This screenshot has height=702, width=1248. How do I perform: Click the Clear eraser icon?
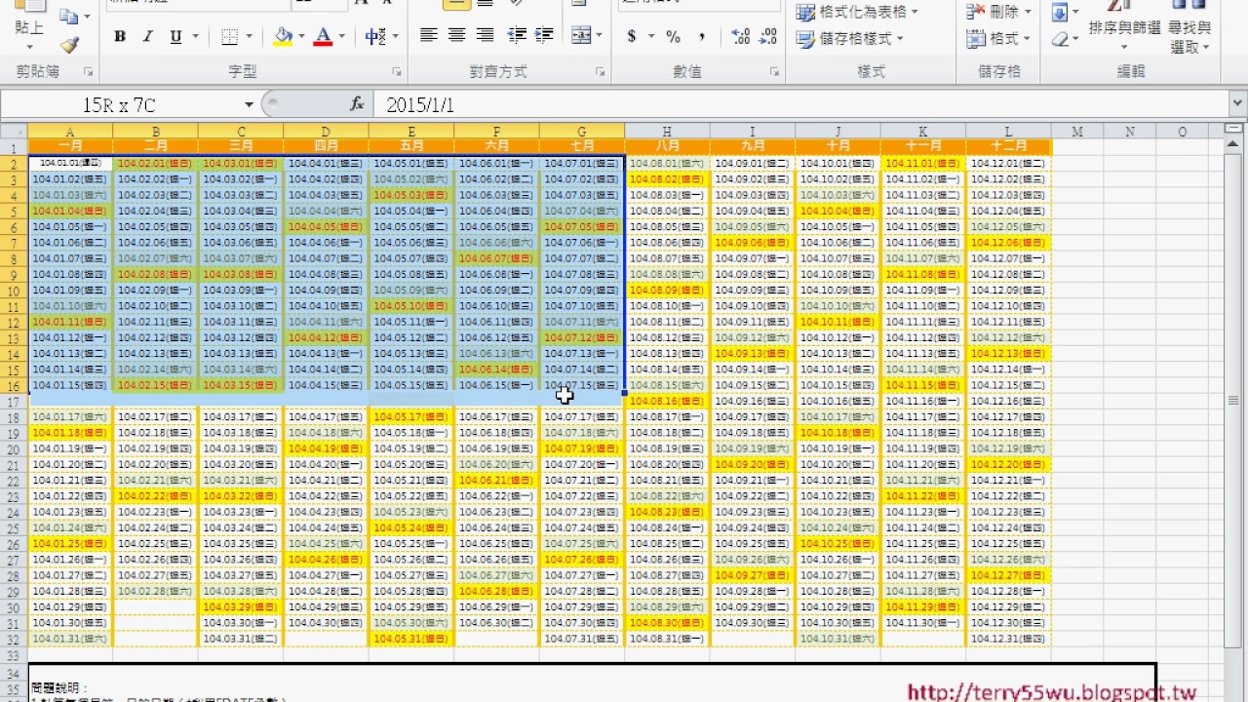click(1061, 39)
